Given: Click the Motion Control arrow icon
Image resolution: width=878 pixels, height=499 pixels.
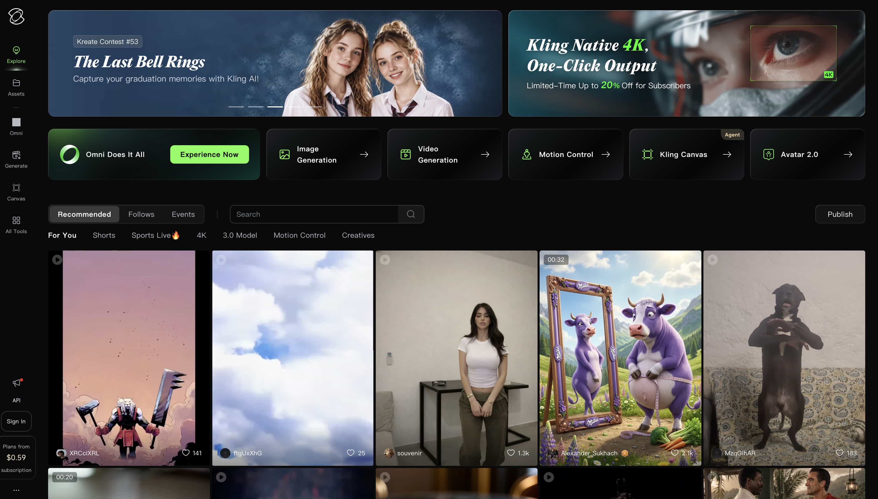Looking at the screenshot, I should [606, 155].
